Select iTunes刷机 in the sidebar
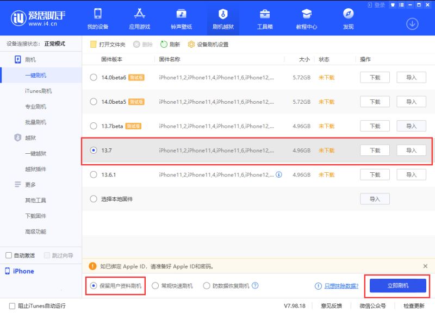Image resolution: width=435 pixels, height=313 pixels. click(38, 91)
